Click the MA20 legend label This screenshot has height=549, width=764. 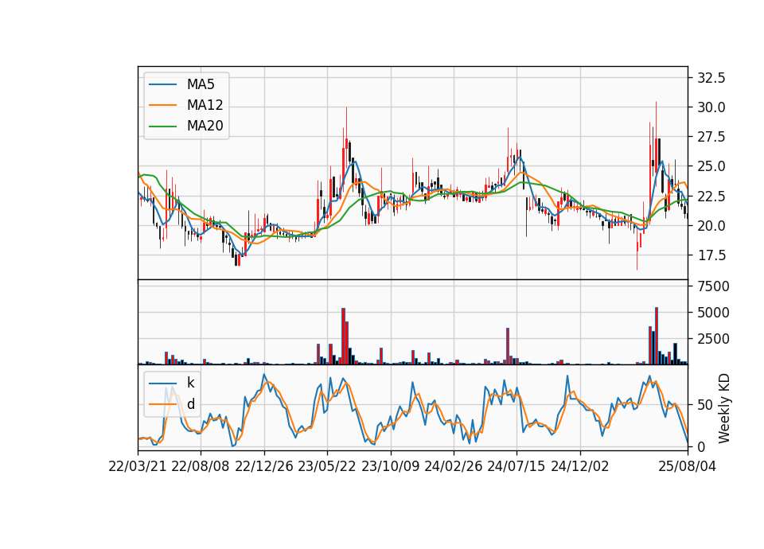205,126
